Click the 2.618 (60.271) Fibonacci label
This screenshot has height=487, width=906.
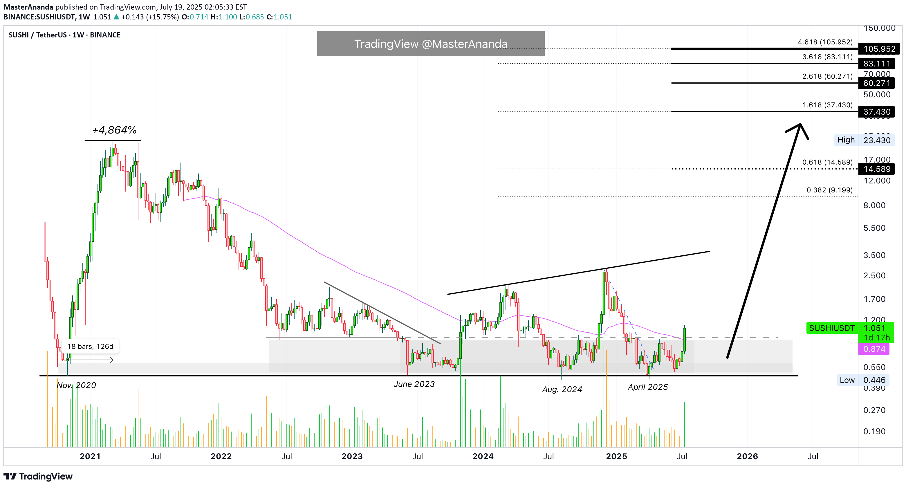827,76
